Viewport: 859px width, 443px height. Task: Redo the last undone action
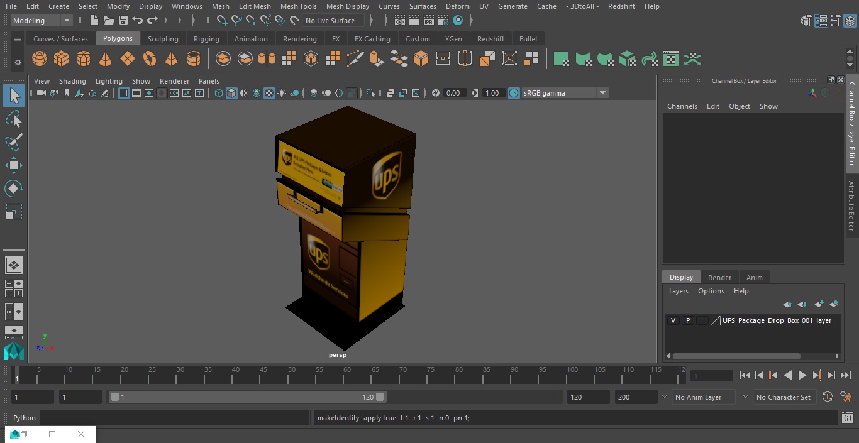pos(152,21)
